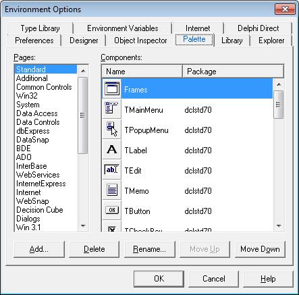
Task: Select the partially visible TCheckBox icon
Action: tap(112, 229)
